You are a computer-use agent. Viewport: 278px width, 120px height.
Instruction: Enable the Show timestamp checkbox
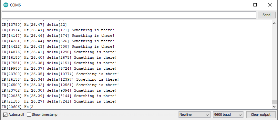[x=29, y=115]
